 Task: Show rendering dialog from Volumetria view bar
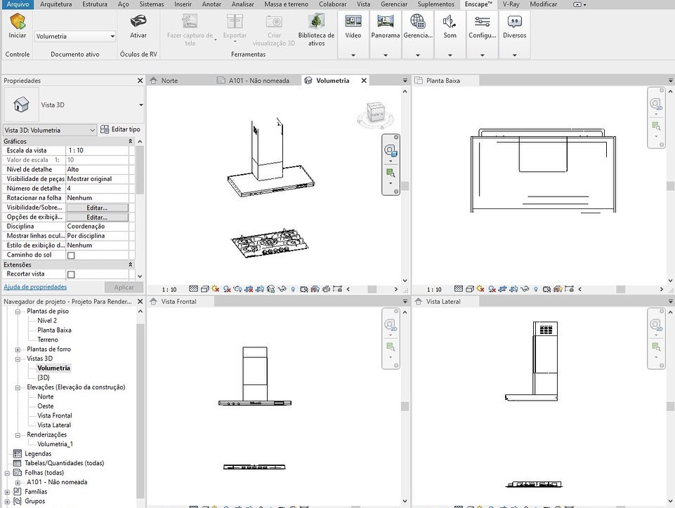237,289
